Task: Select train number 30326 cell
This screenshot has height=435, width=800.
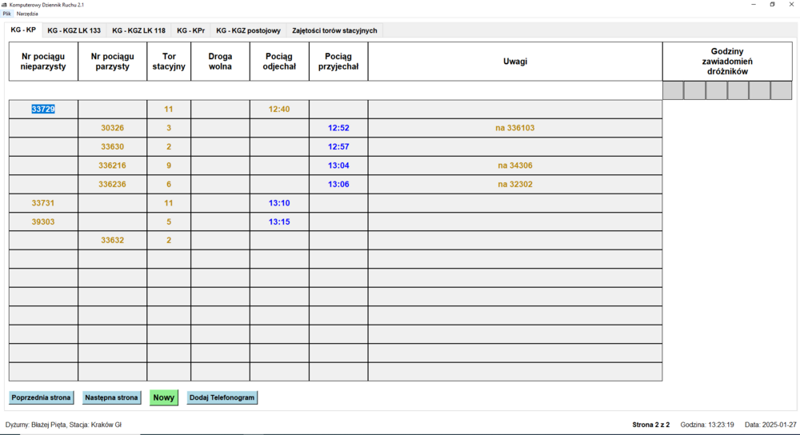Action: point(113,128)
